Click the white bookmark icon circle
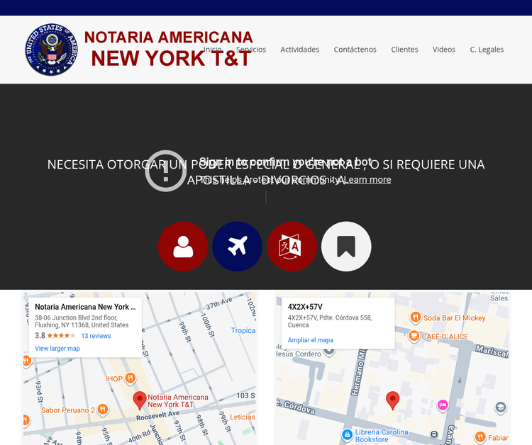 pyautogui.click(x=346, y=247)
